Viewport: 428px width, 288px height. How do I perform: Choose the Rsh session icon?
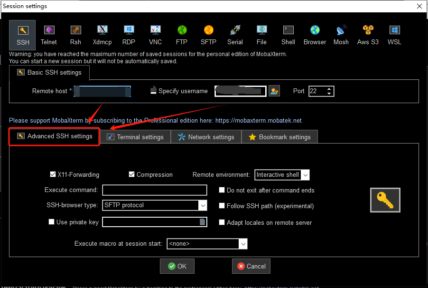click(x=75, y=35)
